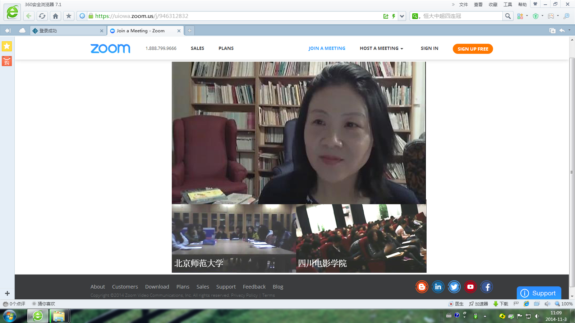Follow the Feedback footer link
The width and height of the screenshot is (575, 323).
[254, 287]
